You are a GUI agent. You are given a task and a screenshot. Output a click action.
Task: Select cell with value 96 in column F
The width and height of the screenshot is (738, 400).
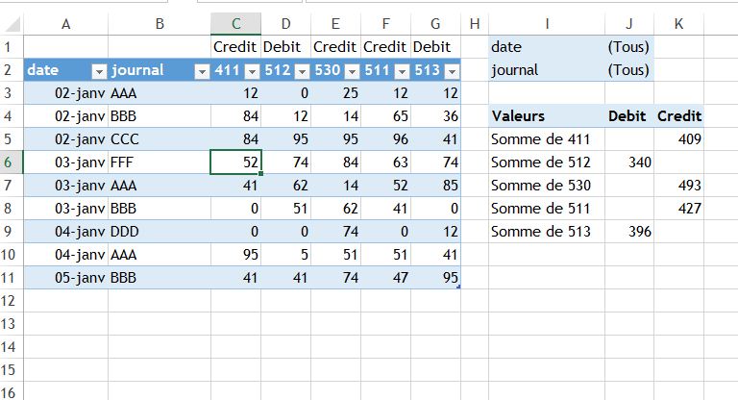[x=385, y=139]
